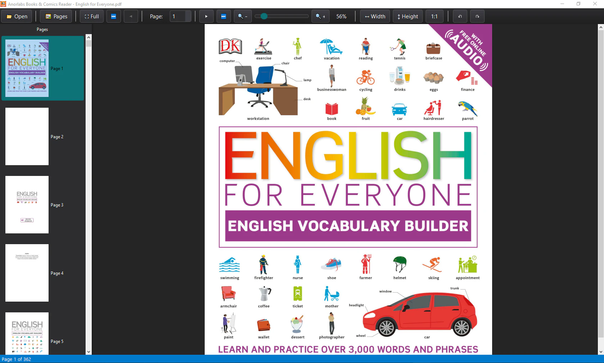Click the 'Page 1 of 362' status text
Image resolution: width=604 pixels, height=363 pixels.
tap(16, 359)
